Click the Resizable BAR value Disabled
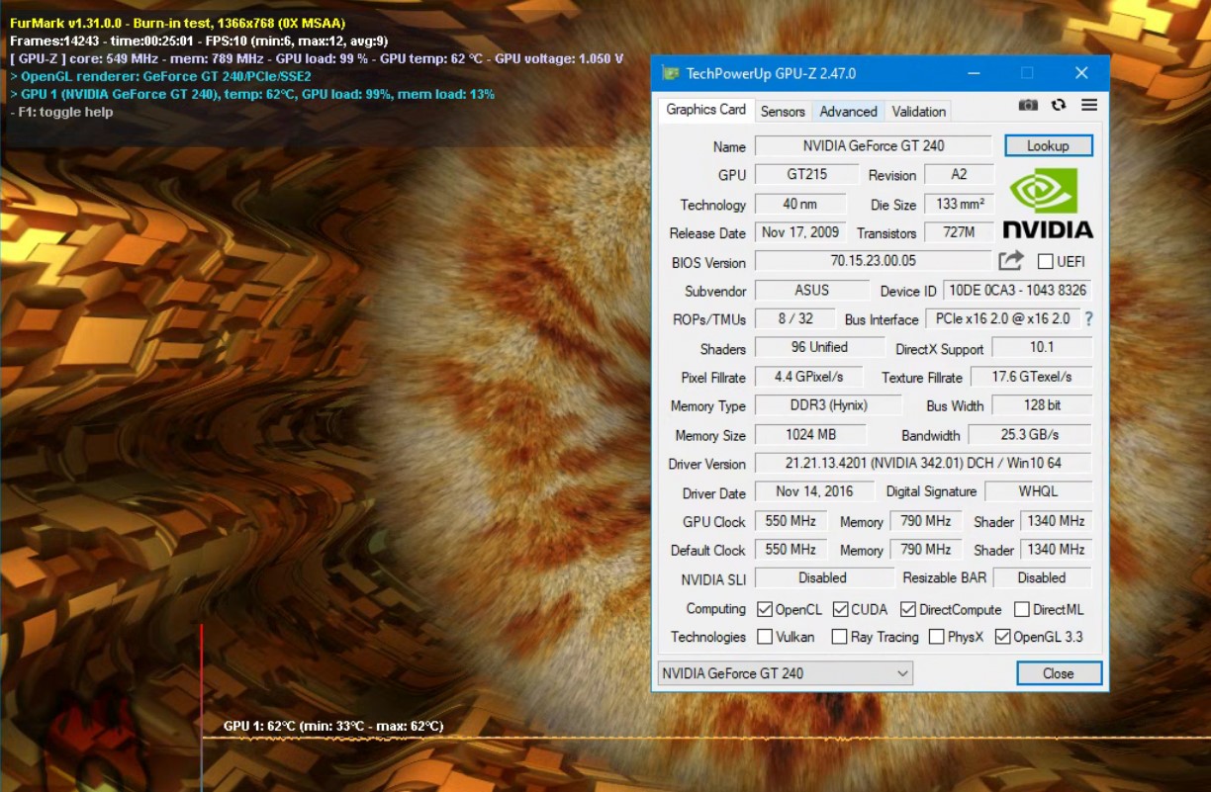This screenshot has width=1211, height=792. click(1043, 578)
